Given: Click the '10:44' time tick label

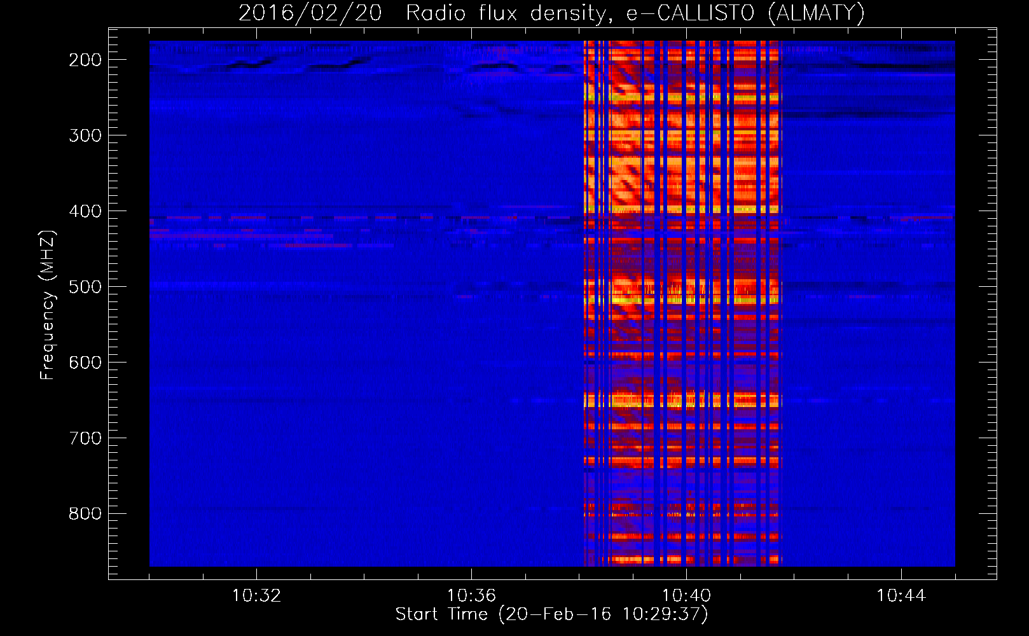Looking at the screenshot, I should [x=901, y=595].
